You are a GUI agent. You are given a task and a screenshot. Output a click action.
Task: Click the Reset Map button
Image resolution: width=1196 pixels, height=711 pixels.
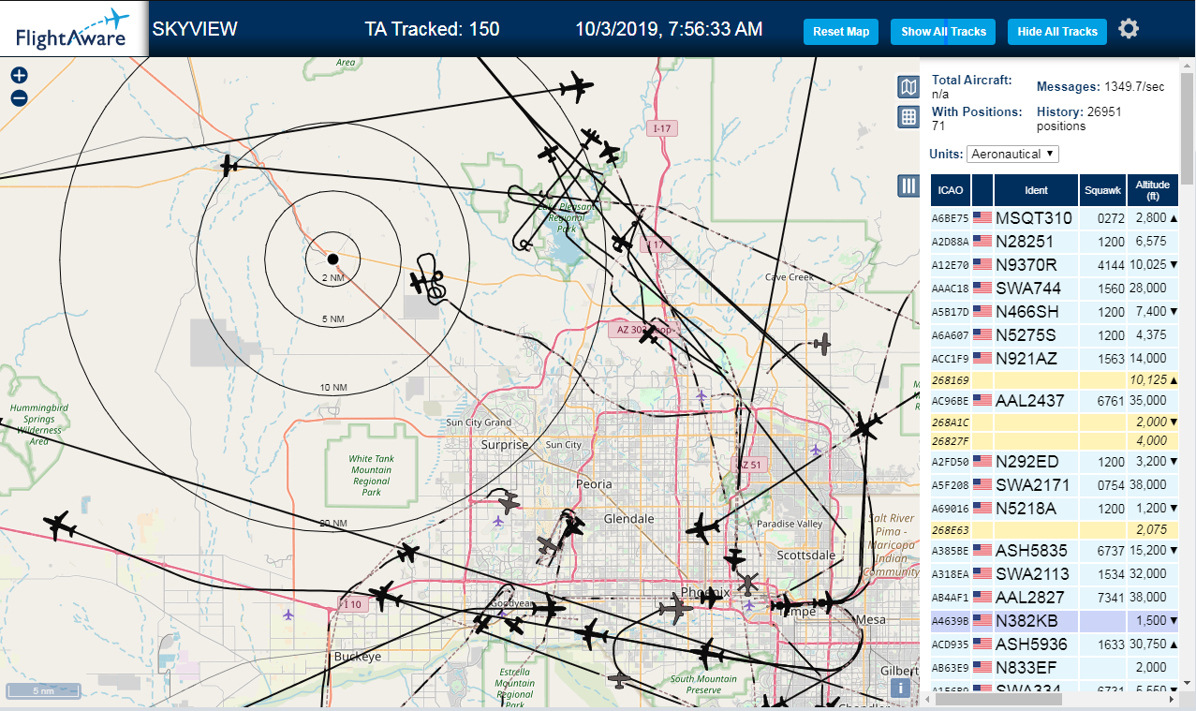pos(841,31)
